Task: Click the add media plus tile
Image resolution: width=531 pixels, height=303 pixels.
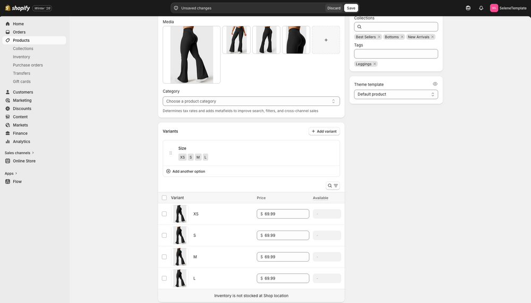Action: [x=326, y=40]
